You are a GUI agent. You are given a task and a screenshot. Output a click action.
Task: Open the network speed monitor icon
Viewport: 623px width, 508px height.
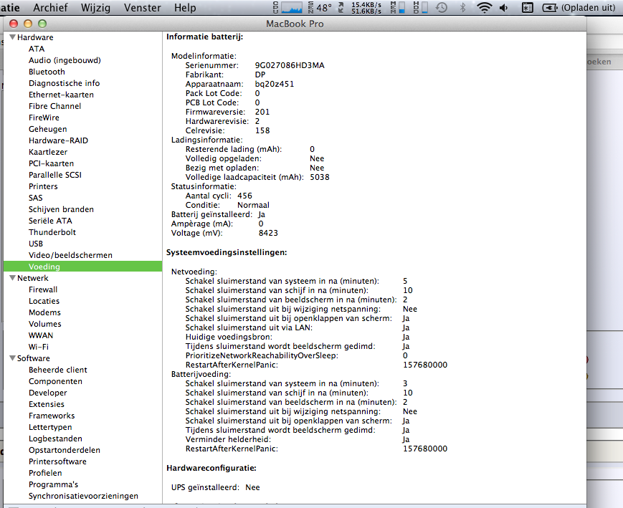tap(360, 8)
